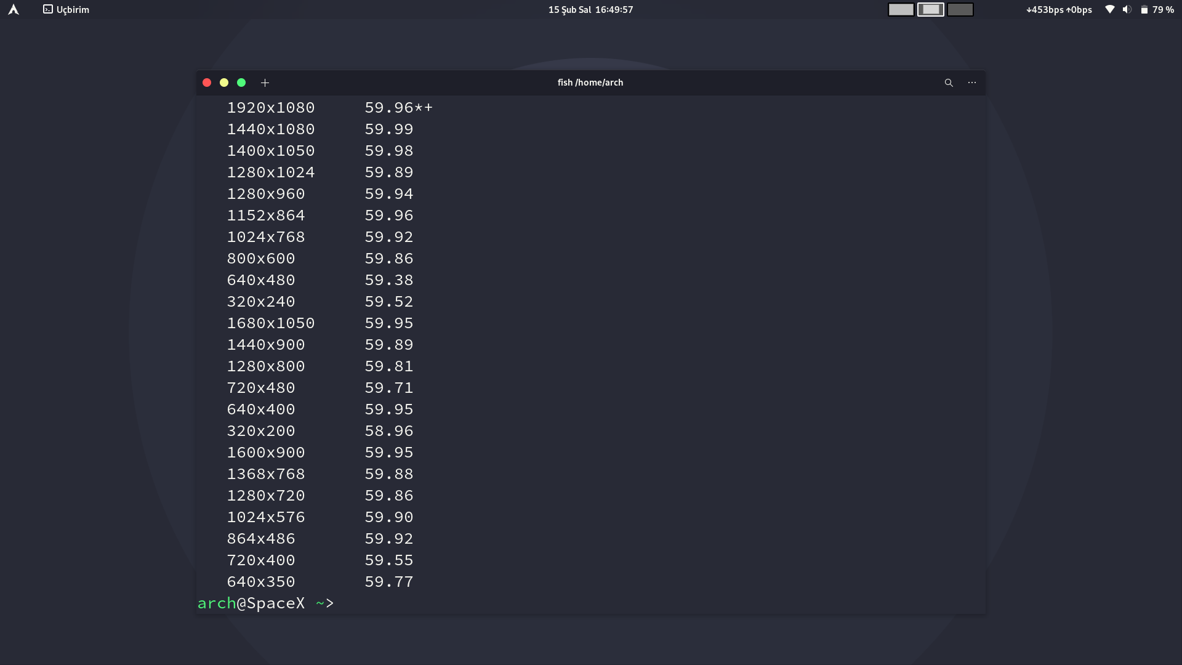Minimize terminal with yellow button
Screen dimensions: 1182x665
coord(224,83)
